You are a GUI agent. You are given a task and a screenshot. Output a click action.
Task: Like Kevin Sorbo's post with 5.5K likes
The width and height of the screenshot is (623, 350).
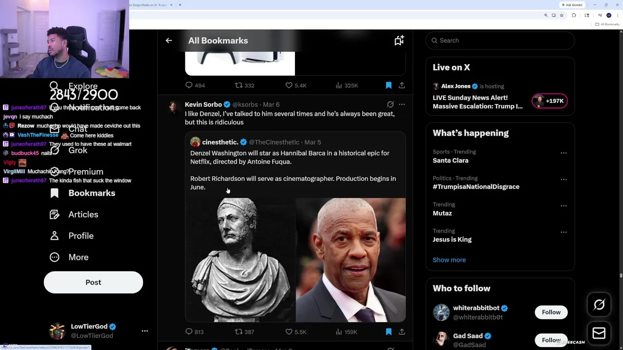tap(295, 332)
